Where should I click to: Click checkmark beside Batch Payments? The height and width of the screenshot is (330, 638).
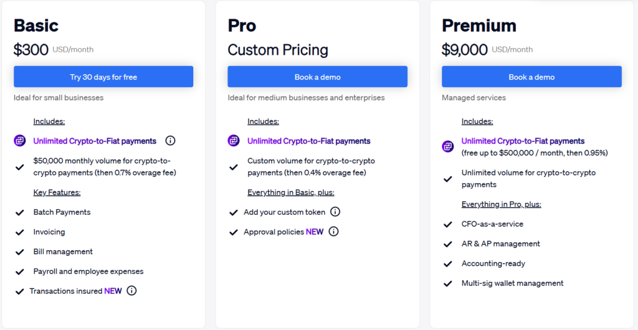[x=20, y=212]
